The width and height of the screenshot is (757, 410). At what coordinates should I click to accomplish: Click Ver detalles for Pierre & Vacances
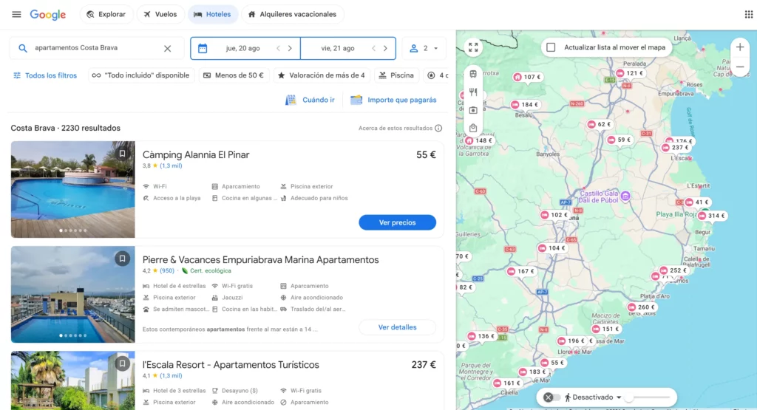click(397, 327)
